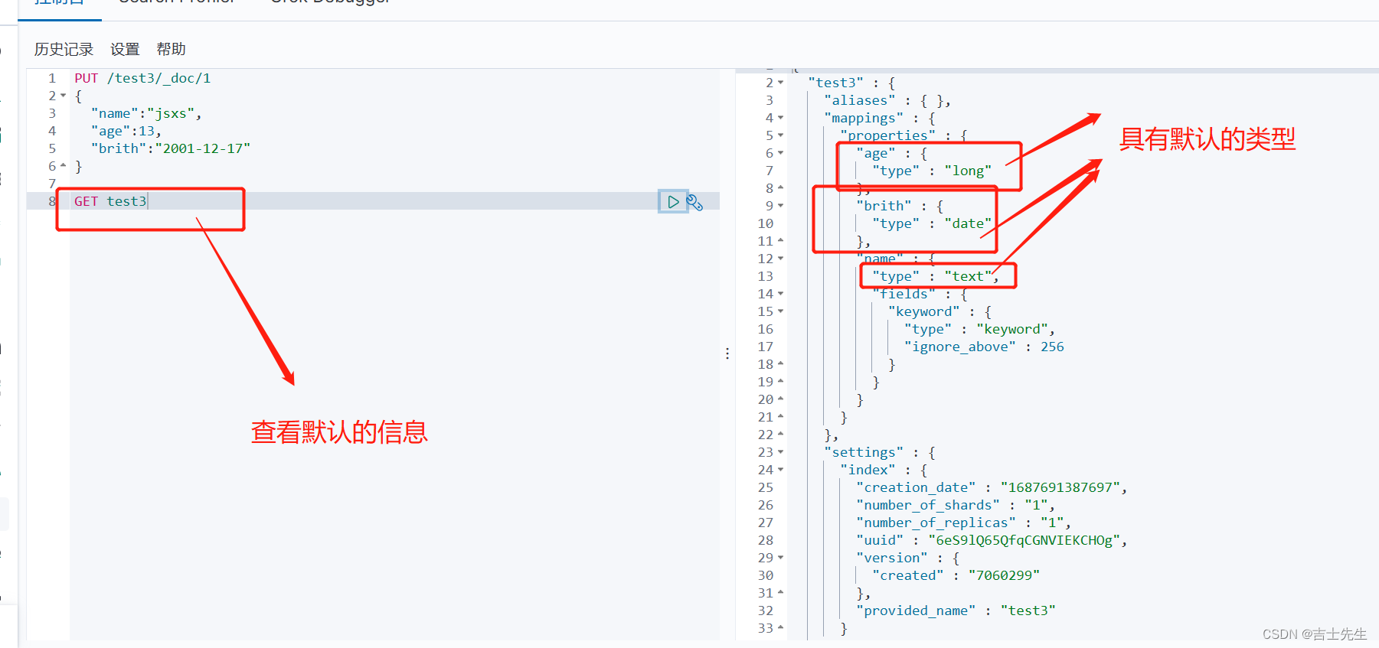Toggle the fold marker at output line 11

click(780, 241)
